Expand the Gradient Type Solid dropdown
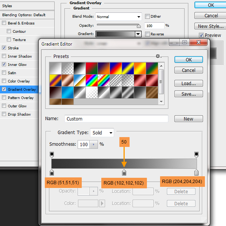Screen dimensions: 226x226 pos(102,133)
